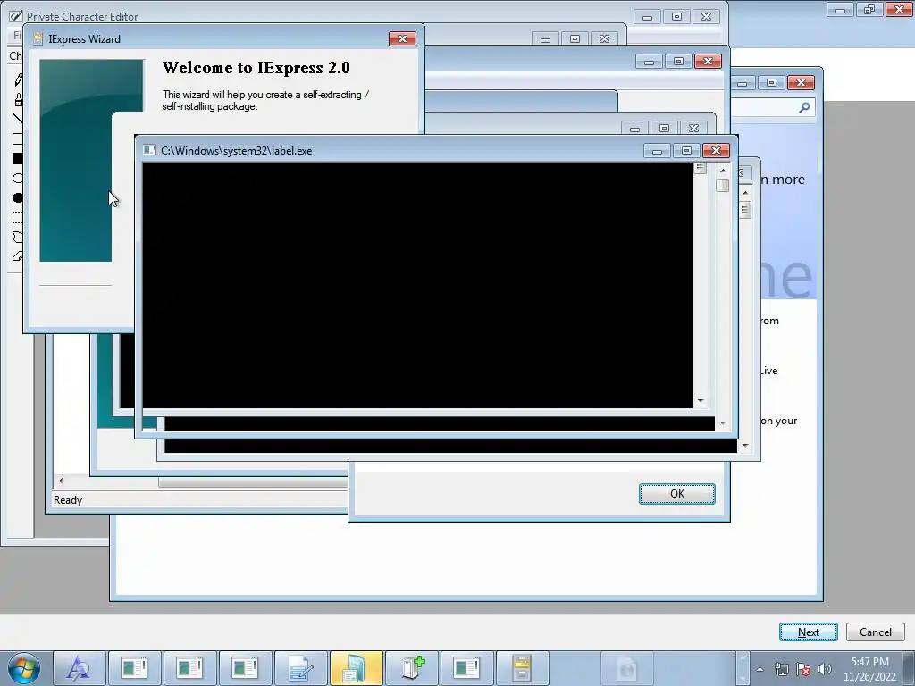
Task: Click the label.exe outer scrollbar up arrow
Action: point(723,171)
